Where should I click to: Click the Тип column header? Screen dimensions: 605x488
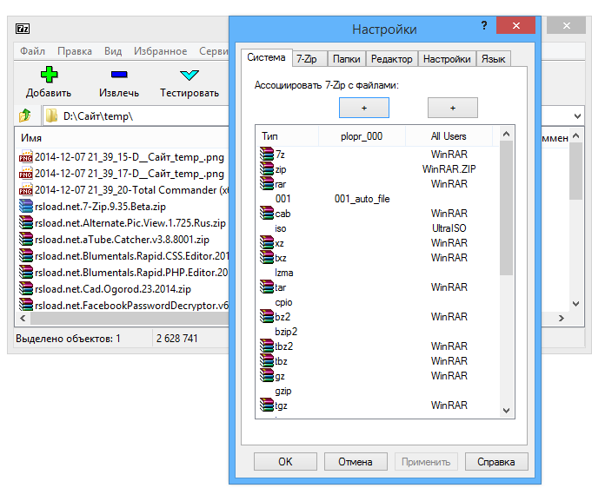[x=287, y=136]
